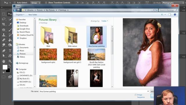Screen dimensions: 186x105
Task: Select the Hand tool
Action: (4, 61)
